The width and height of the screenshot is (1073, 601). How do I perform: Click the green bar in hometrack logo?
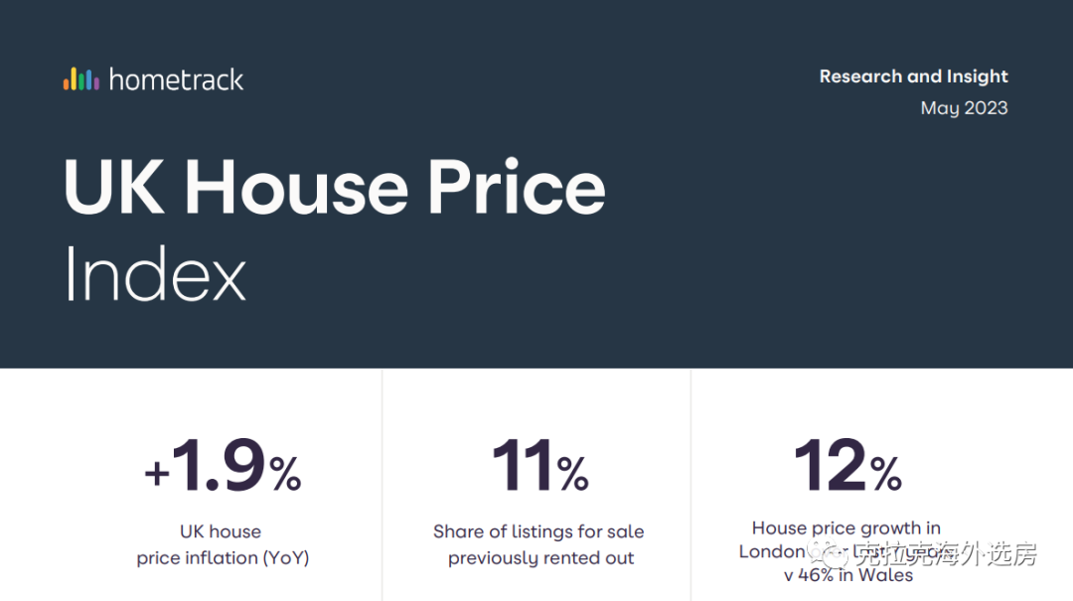coord(81,81)
